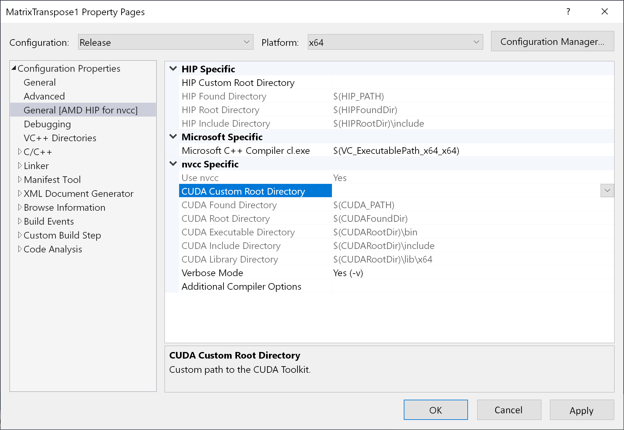This screenshot has width=624, height=430.
Task: Collapse the Configuration Properties root triangle
Action: pyautogui.click(x=14, y=68)
